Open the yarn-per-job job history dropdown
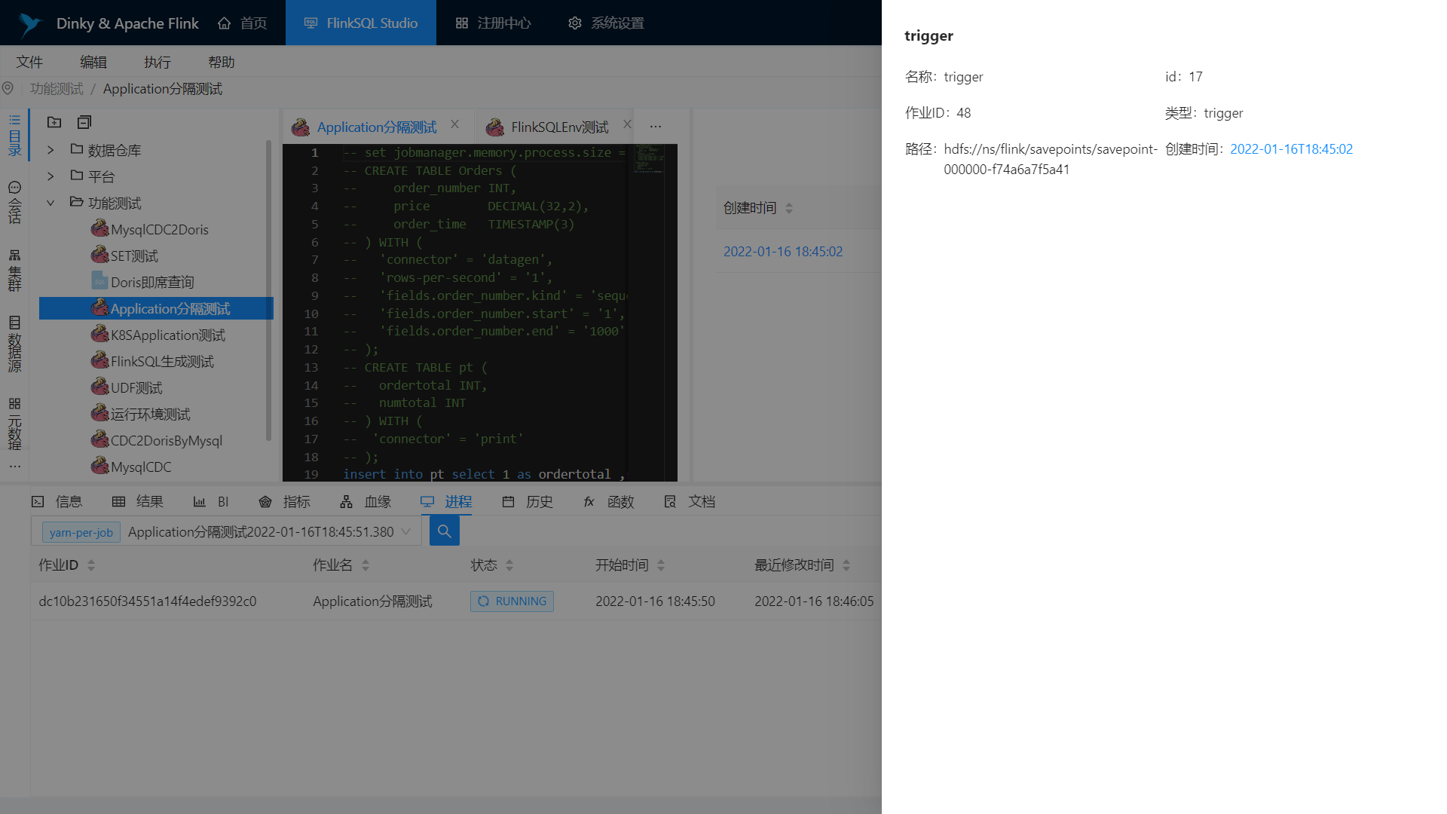 pos(406,532)
